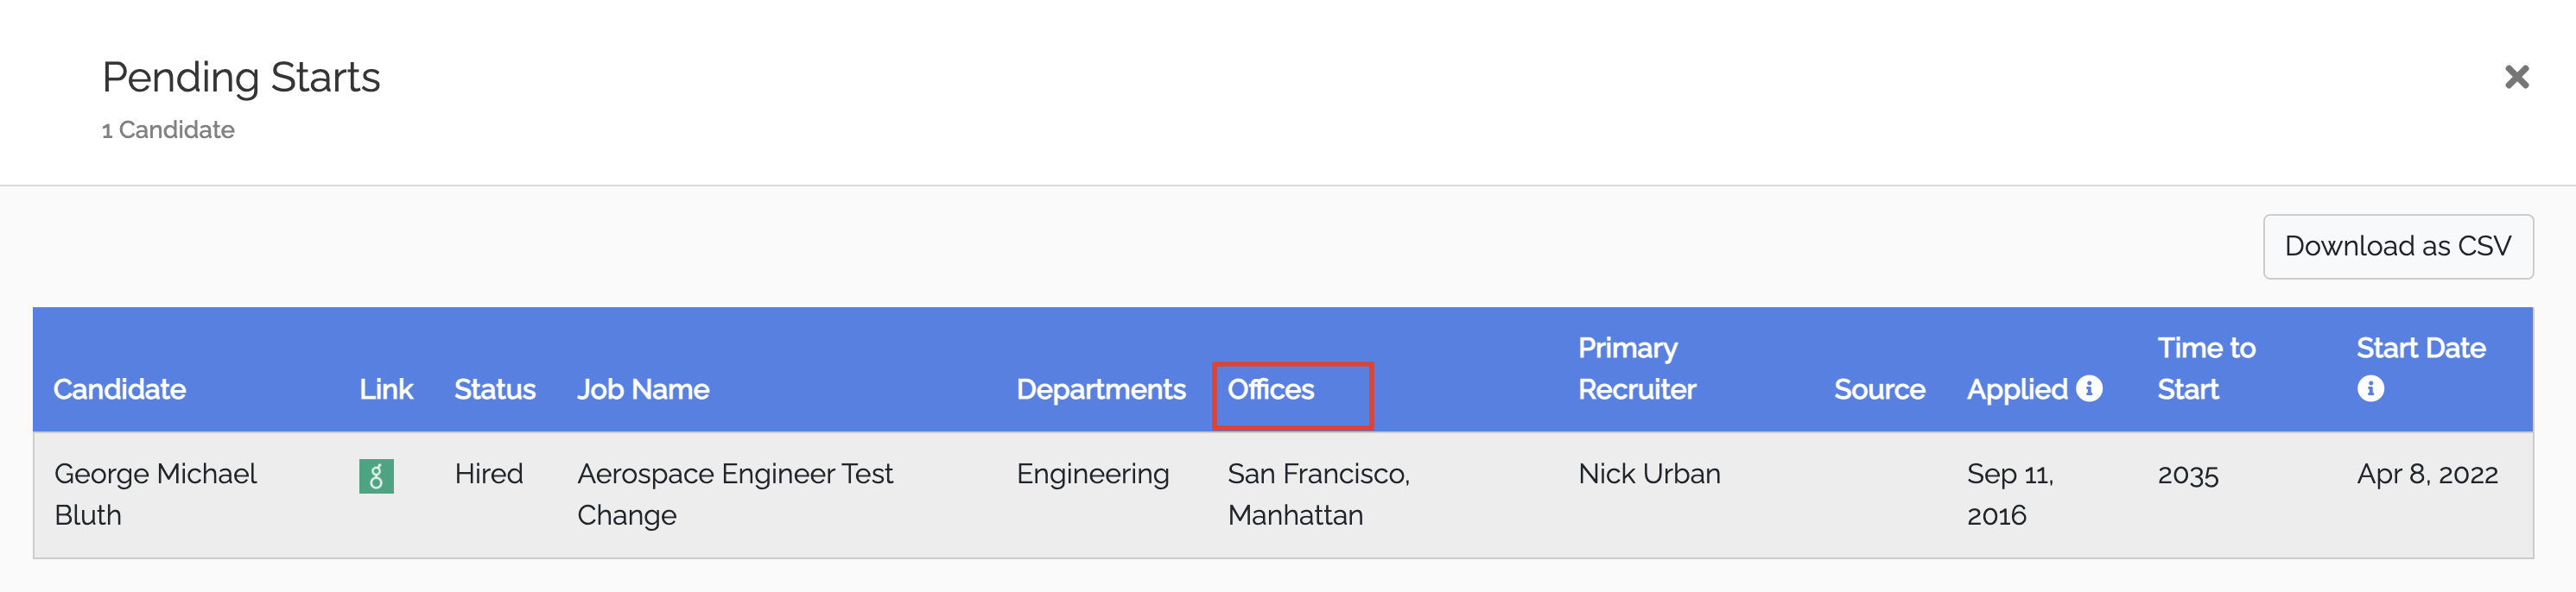2576x592 pixels.
Task: Click the Link column header
Action: (386, 389)
